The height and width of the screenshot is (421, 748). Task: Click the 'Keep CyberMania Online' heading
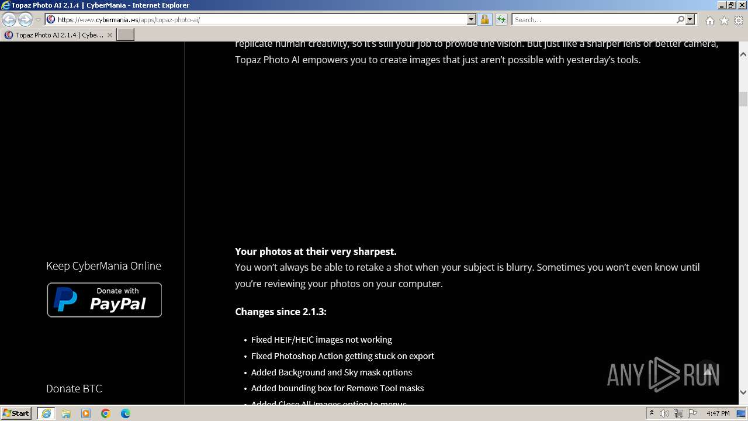(x=103, y=266)
